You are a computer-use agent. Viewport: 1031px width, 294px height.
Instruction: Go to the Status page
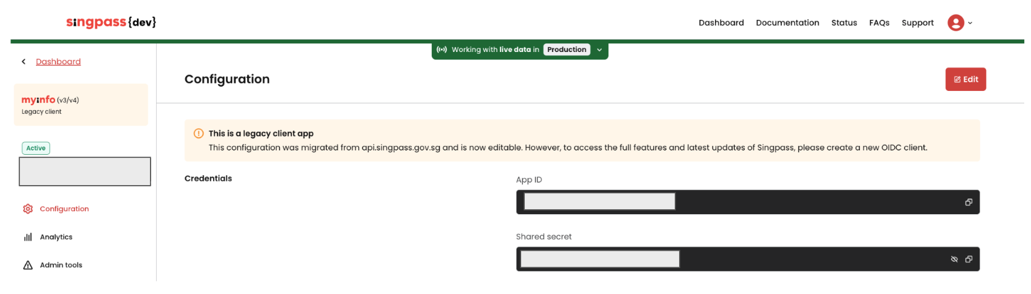(x=844, y=23)
